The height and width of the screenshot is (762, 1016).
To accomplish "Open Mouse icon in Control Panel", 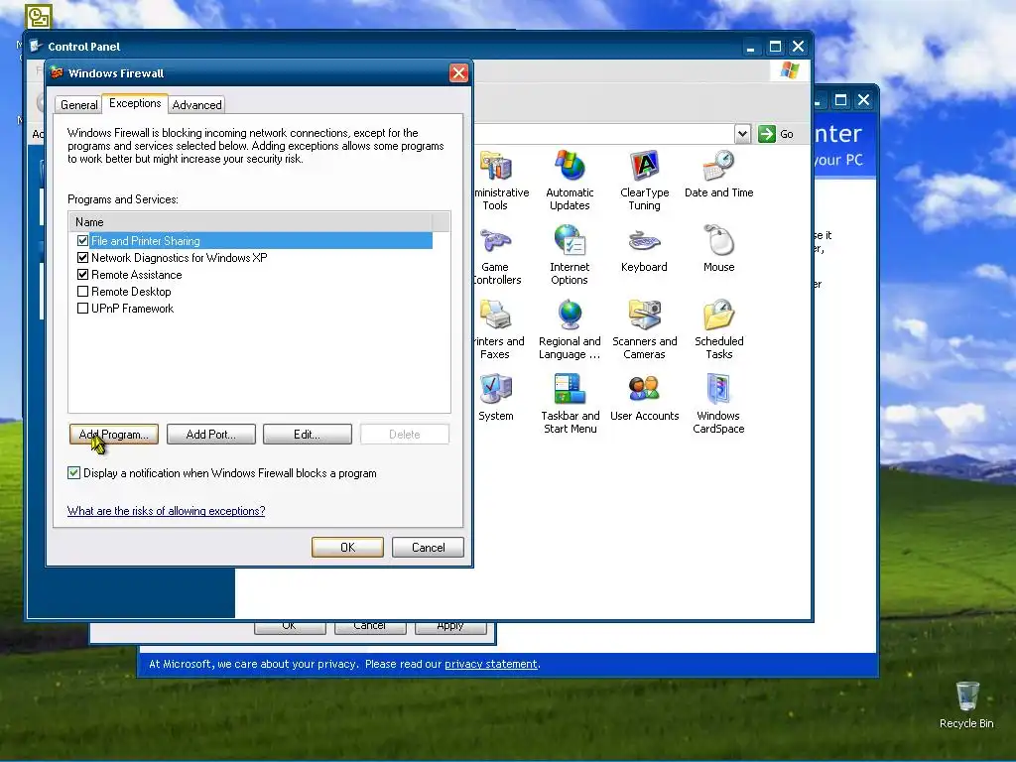I will pos(718,240).
